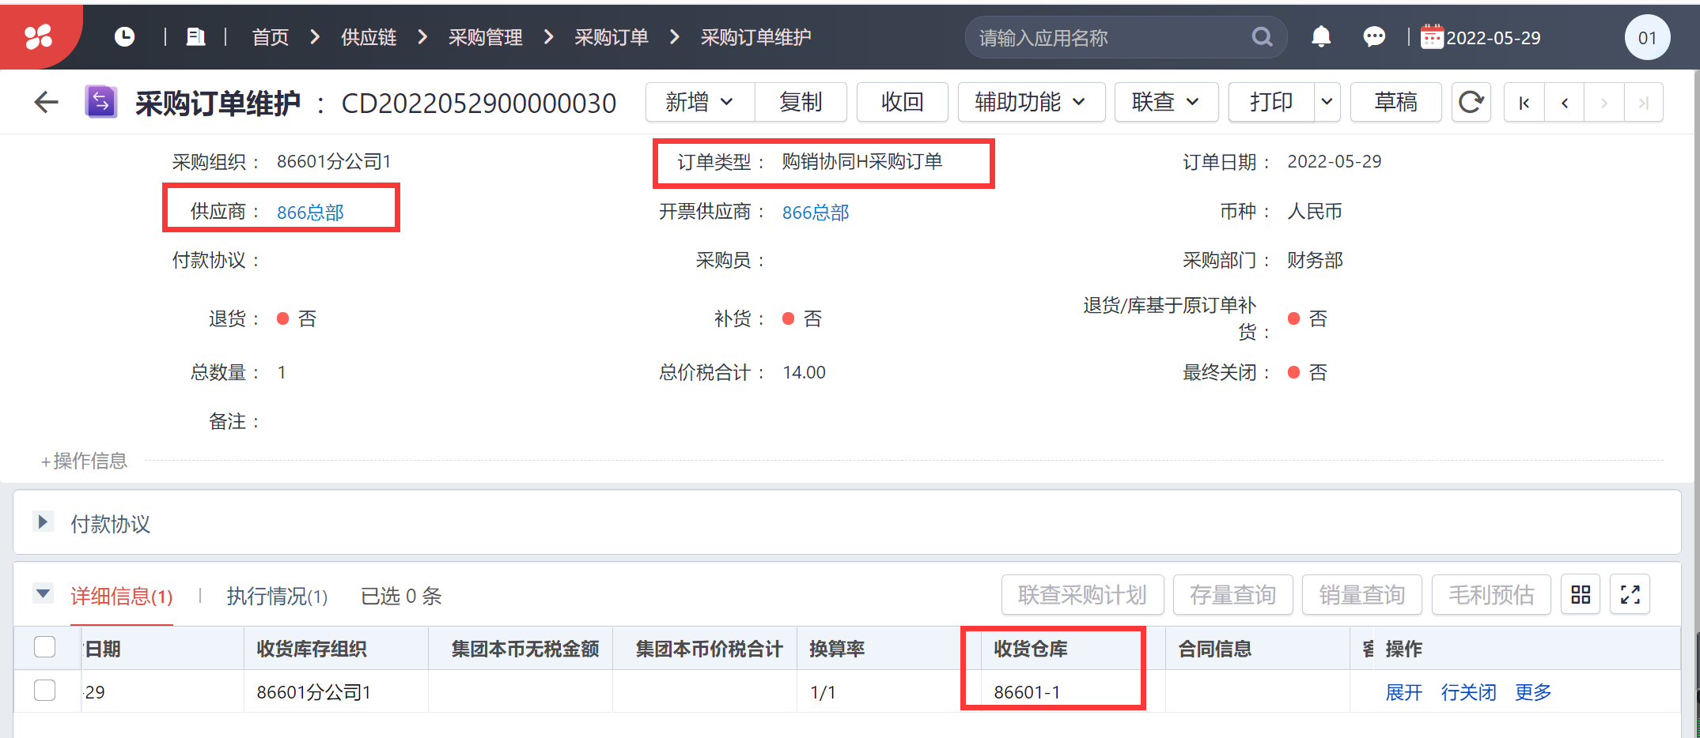Screen dimensions: 1700x738
Task: Jump to the first record icon
Action: (1524, 103)
